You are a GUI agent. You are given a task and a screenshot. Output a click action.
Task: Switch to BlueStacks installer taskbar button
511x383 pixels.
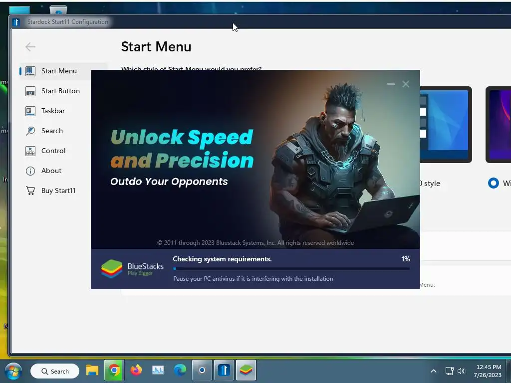tap(246, 371)
